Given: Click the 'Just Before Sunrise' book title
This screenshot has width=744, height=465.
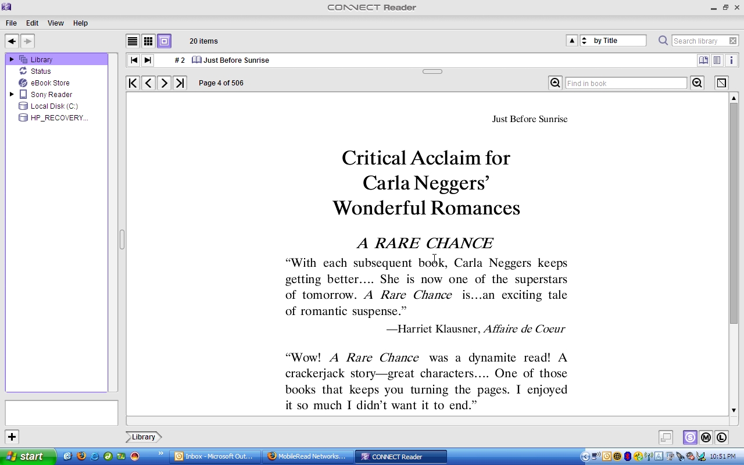Looking at the screenshot, I should 236,60.
